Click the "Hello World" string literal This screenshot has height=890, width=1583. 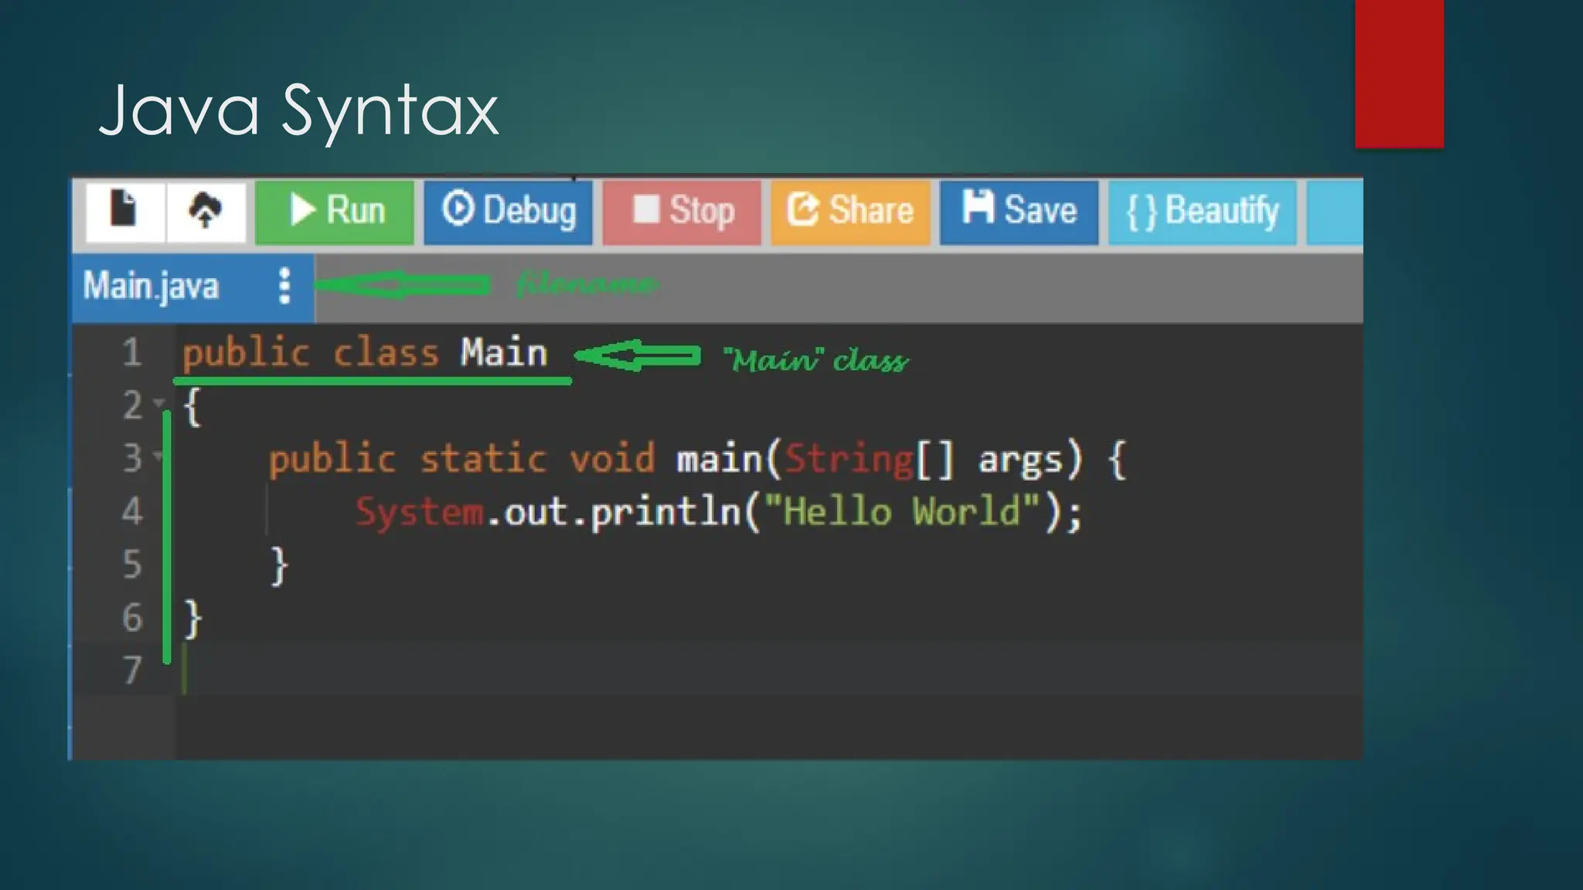(x=901, y=511)
